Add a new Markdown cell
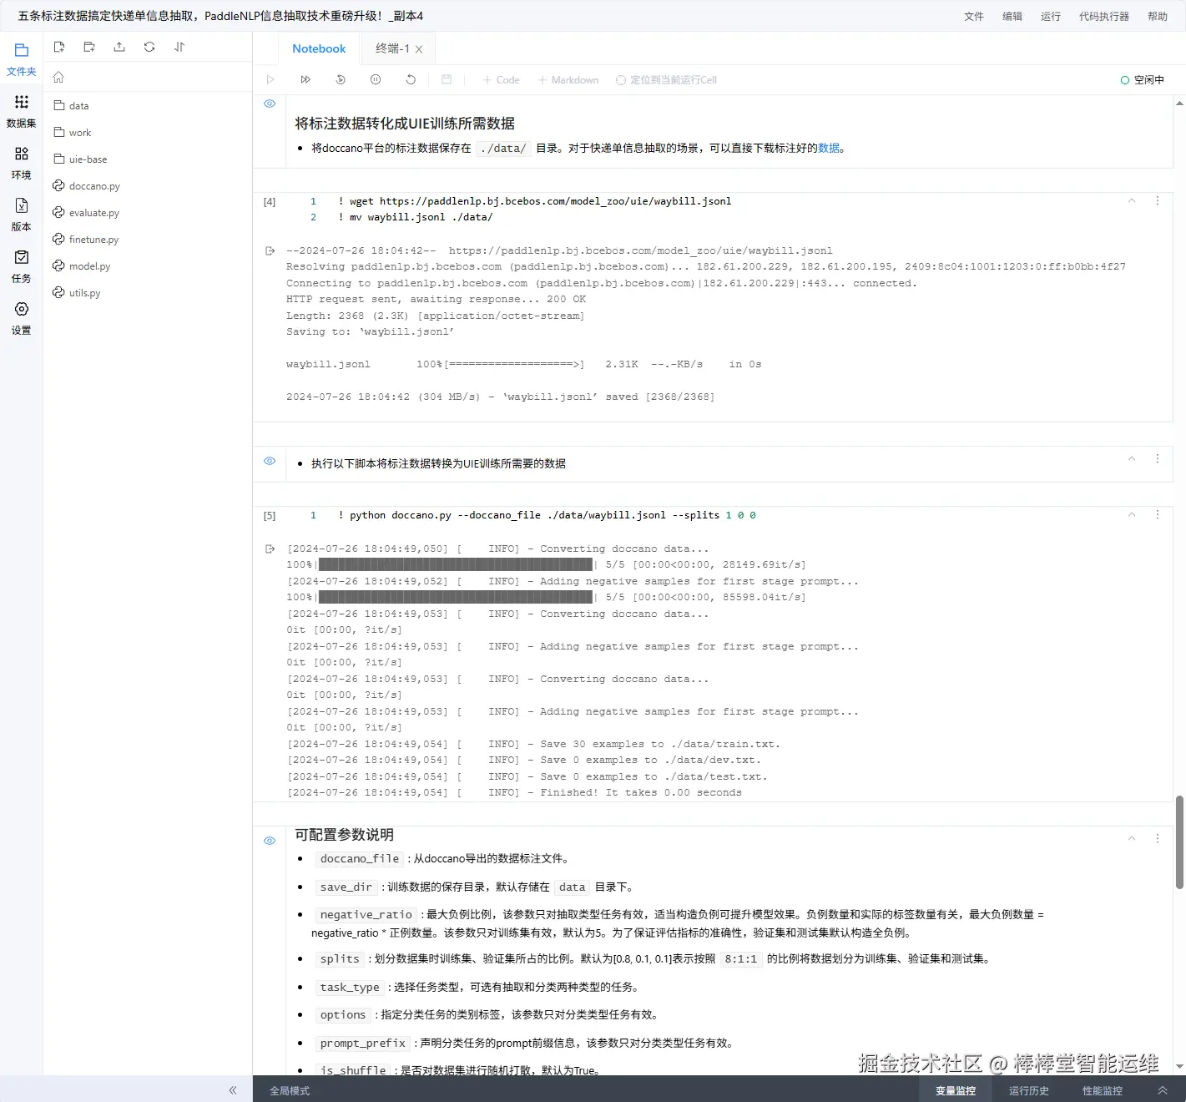Viewport: 1186px width, 1102px height. tap(568, 80)
